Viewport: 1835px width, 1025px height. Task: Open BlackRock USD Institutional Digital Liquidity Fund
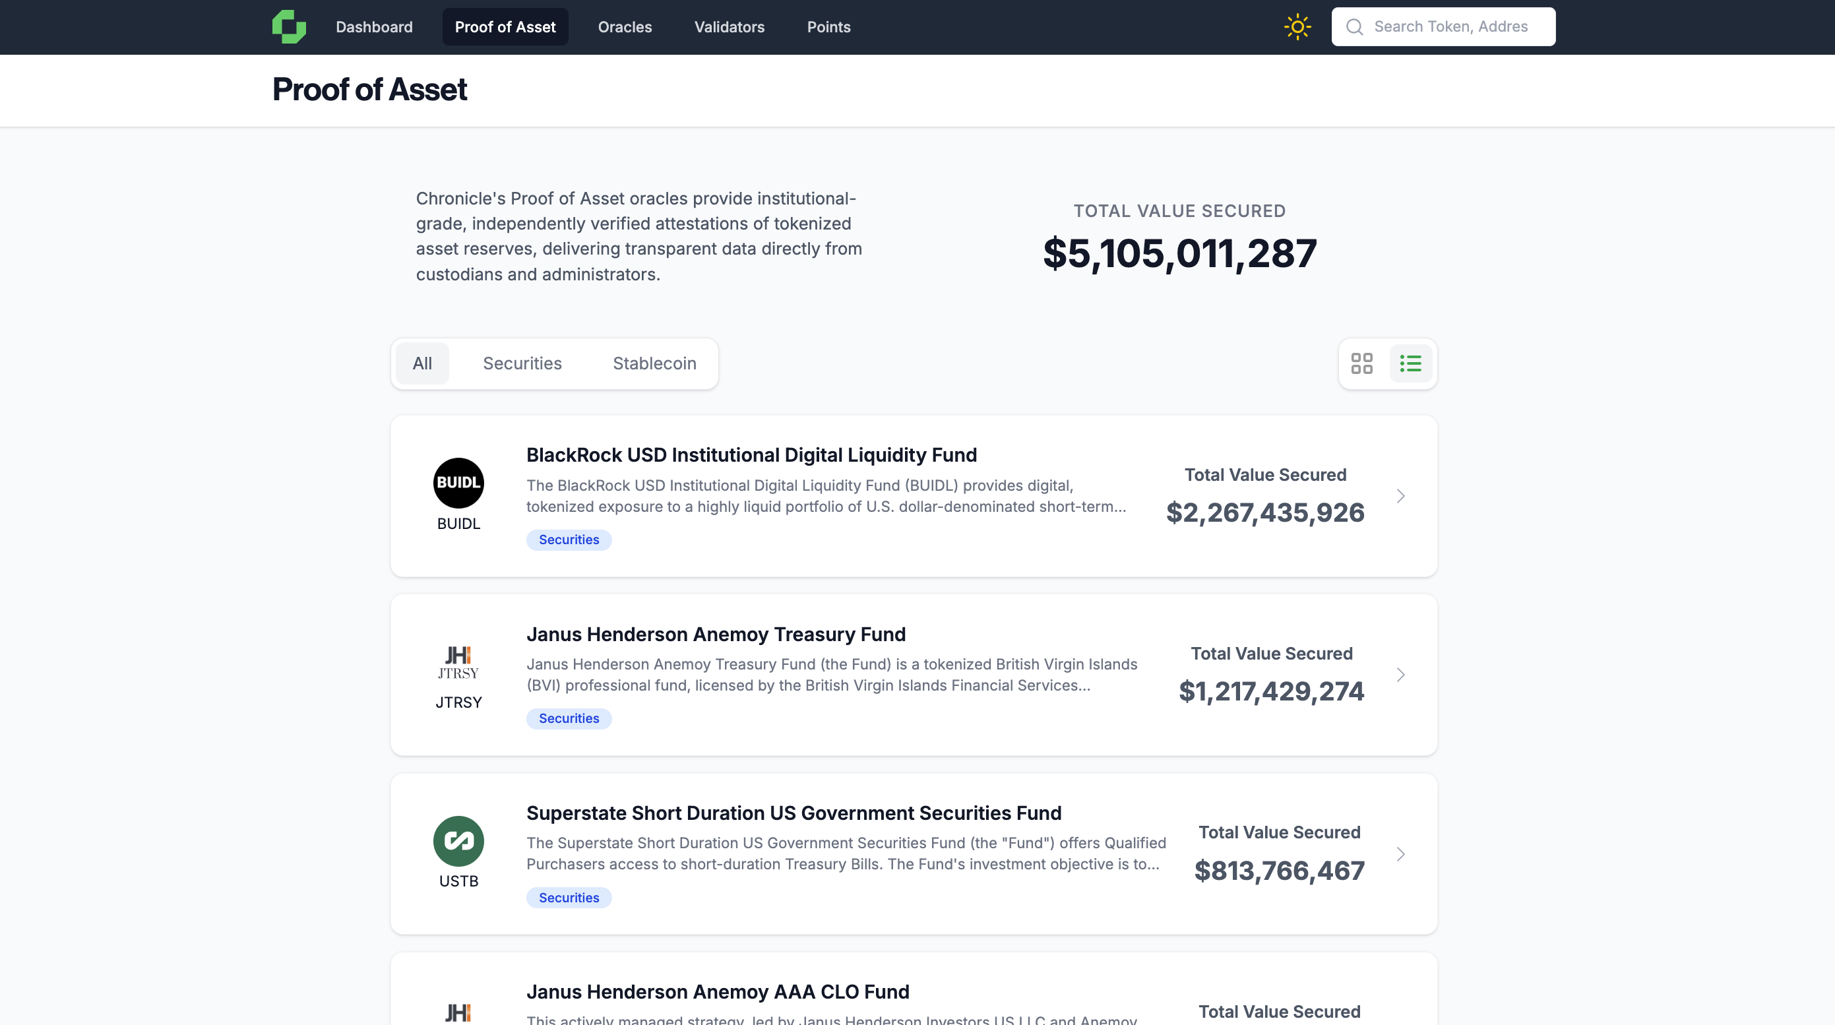(x=751, y=454)
